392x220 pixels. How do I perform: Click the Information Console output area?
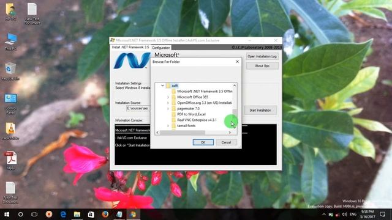point(196,144)
